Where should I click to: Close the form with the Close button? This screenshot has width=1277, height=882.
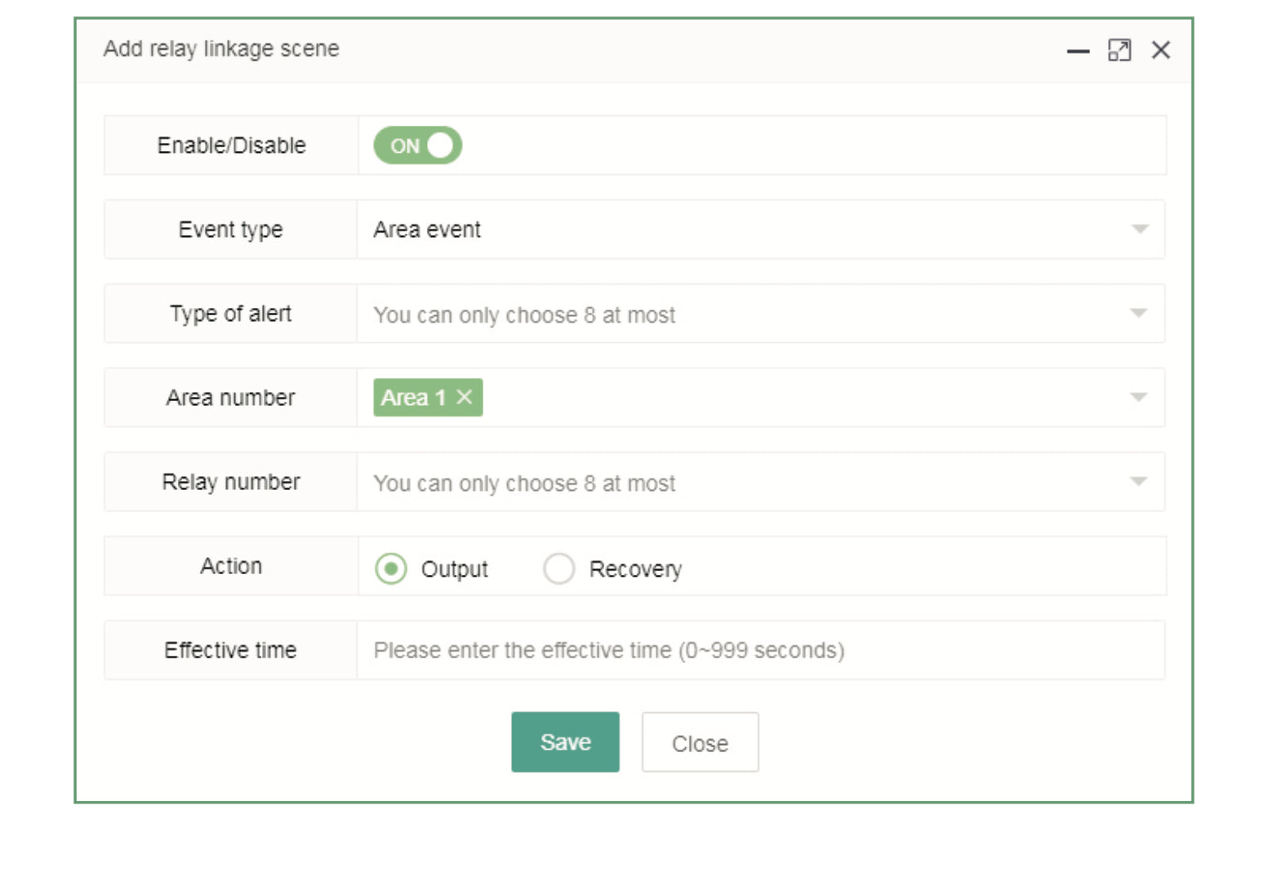[x=699, y=742]
